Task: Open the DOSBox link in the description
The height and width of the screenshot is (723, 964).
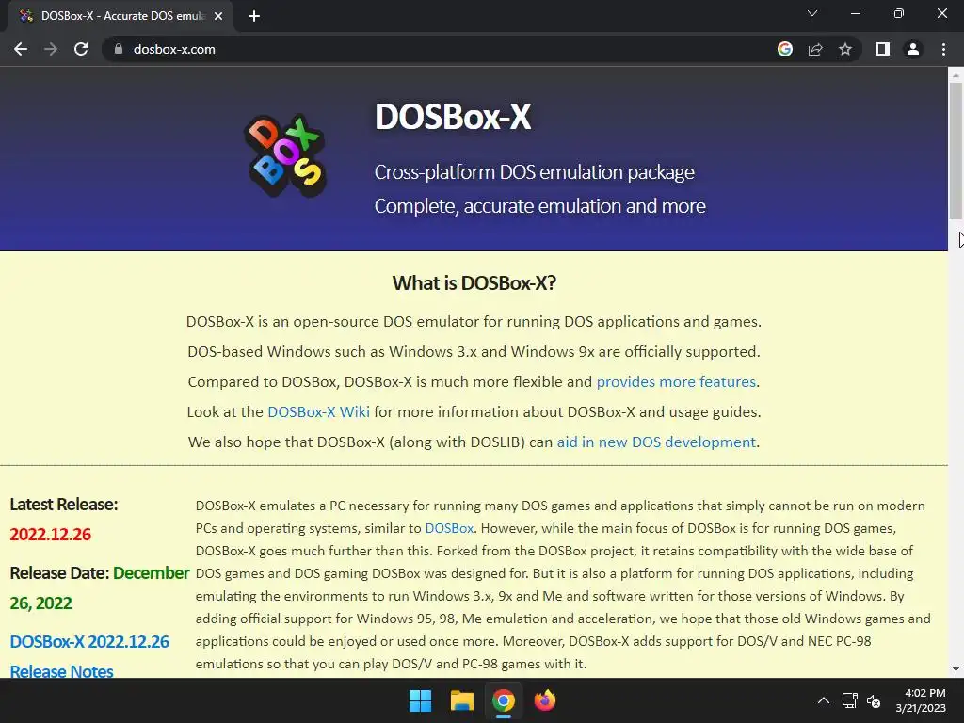Action: (x=449, y=528)
